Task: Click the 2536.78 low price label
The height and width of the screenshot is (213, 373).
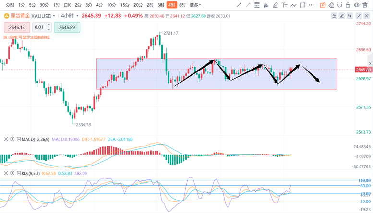Action: (x=83, y=125)
